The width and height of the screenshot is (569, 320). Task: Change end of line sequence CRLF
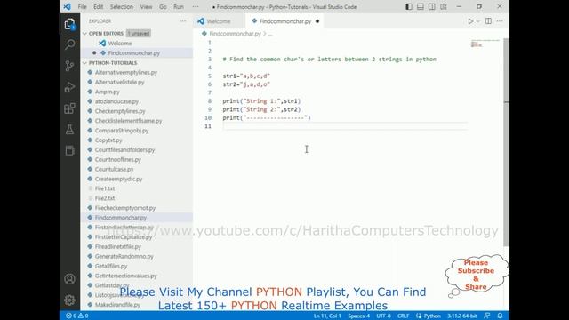click(x=403, y=316)
